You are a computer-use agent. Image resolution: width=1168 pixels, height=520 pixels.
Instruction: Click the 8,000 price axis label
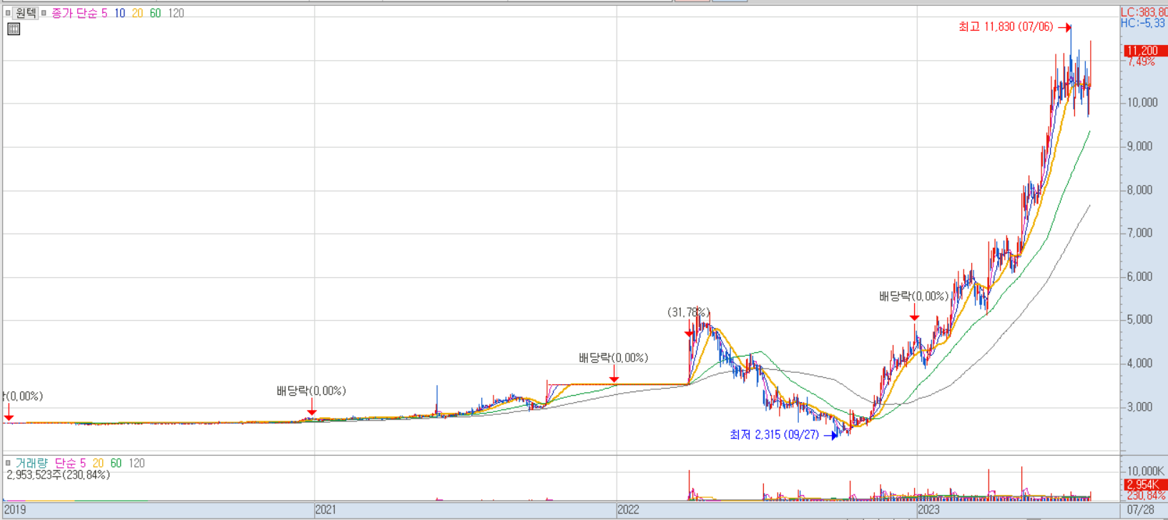point(1139,190)
